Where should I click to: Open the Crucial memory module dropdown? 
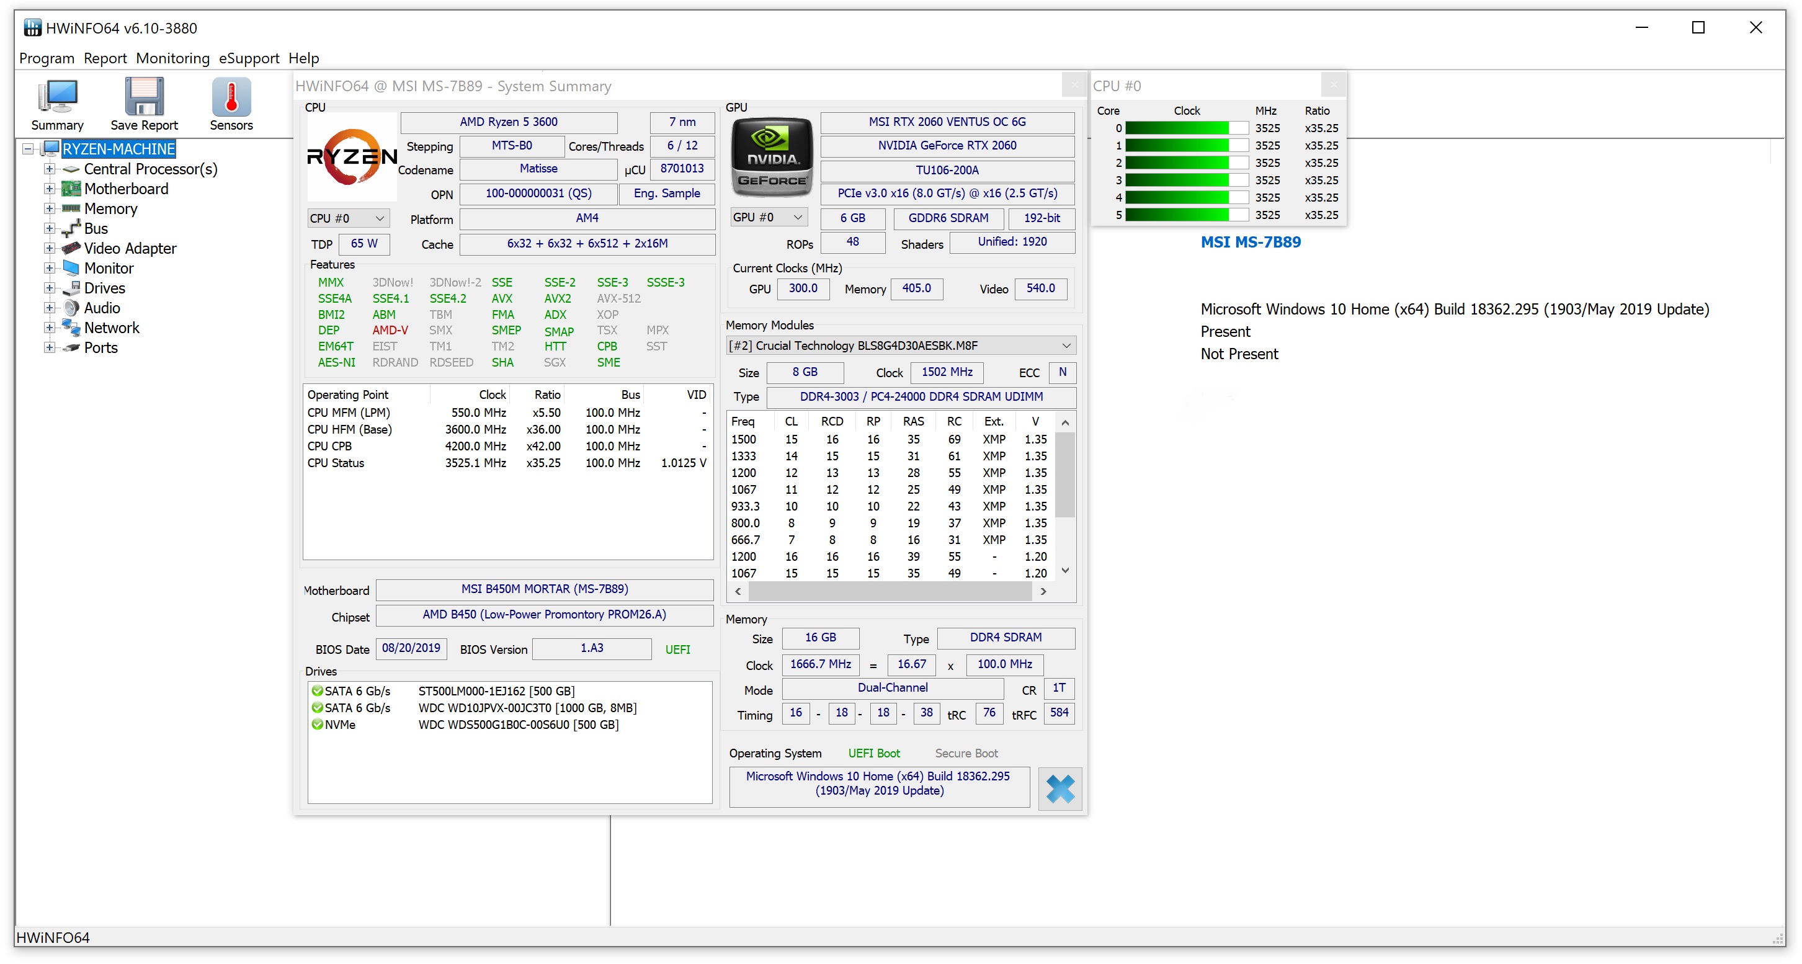[900, 346]
